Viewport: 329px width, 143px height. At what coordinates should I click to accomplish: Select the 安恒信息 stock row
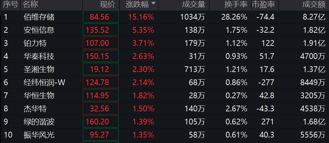coord(39,30)
